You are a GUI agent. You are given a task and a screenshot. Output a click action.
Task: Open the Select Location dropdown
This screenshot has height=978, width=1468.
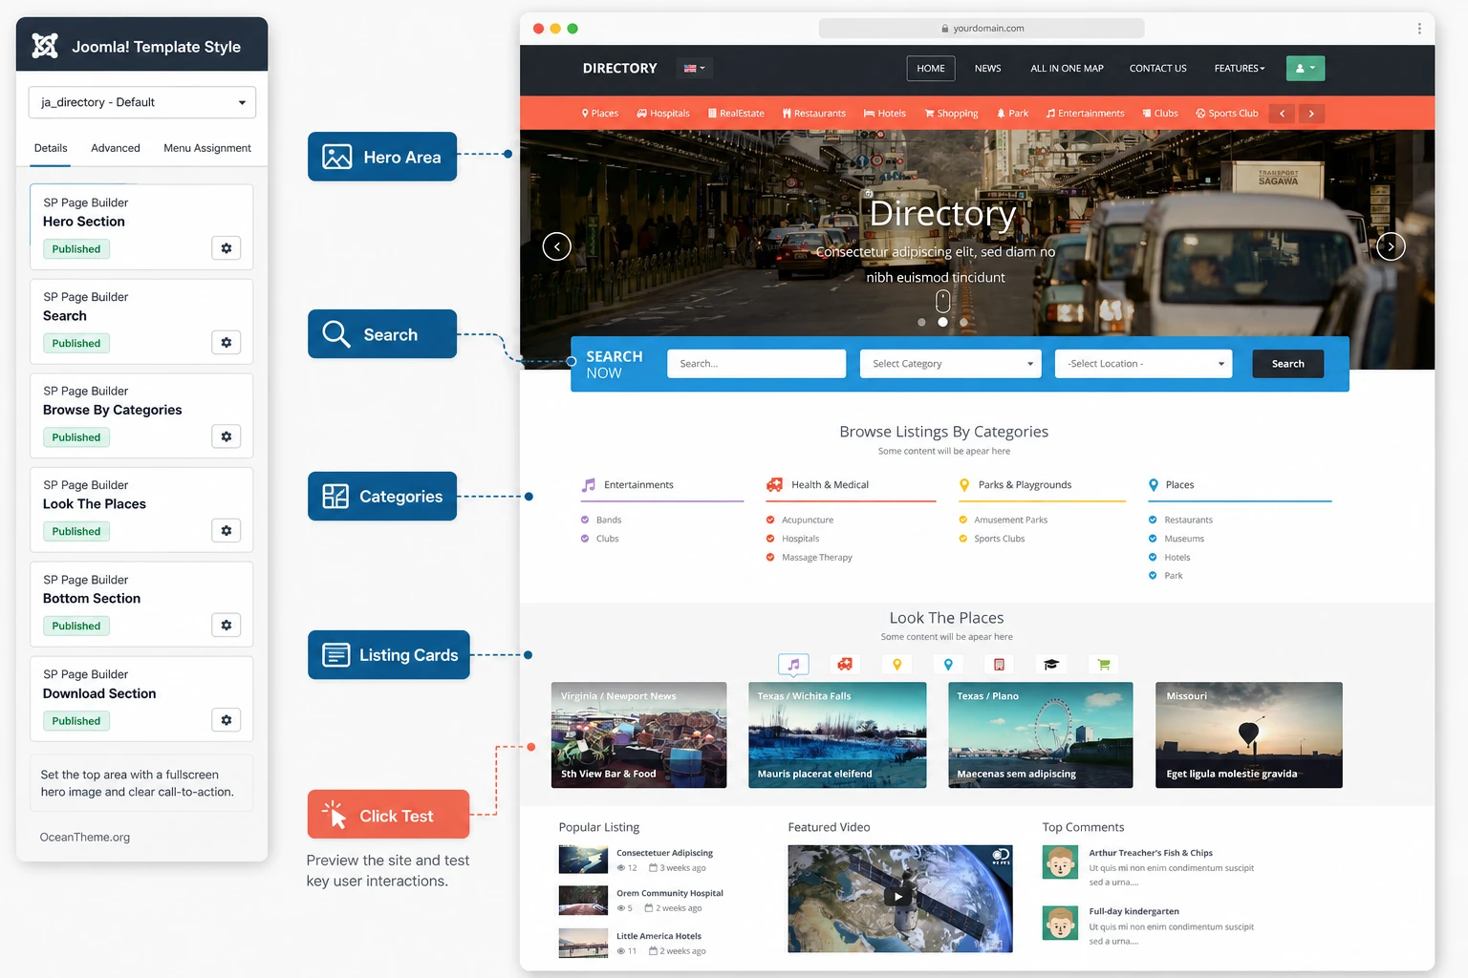[x=1143, y=363]
